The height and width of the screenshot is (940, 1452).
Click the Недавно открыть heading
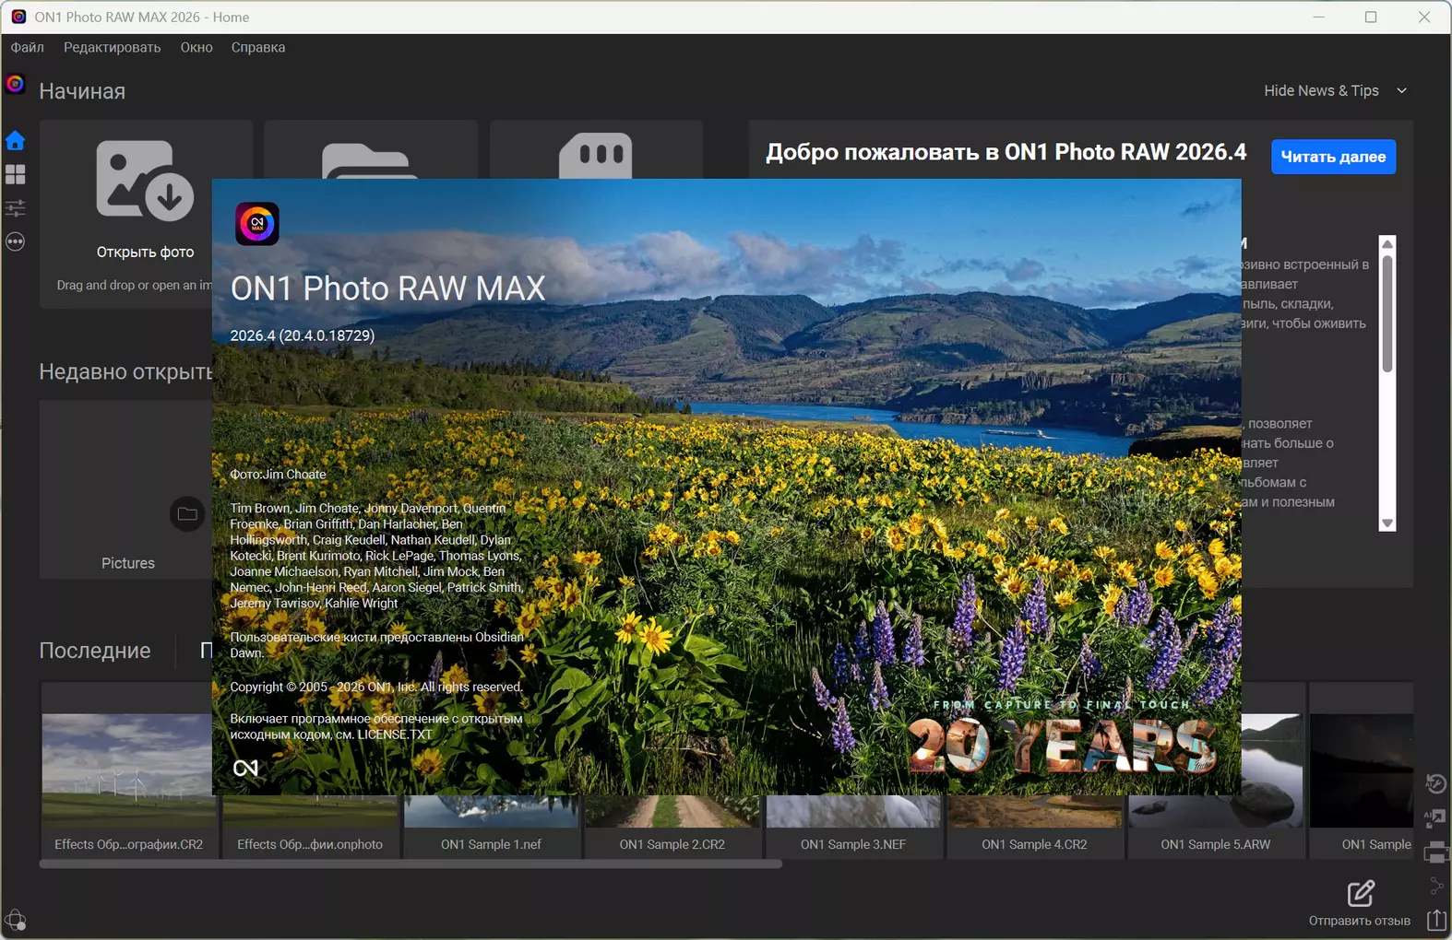(125, 372)
